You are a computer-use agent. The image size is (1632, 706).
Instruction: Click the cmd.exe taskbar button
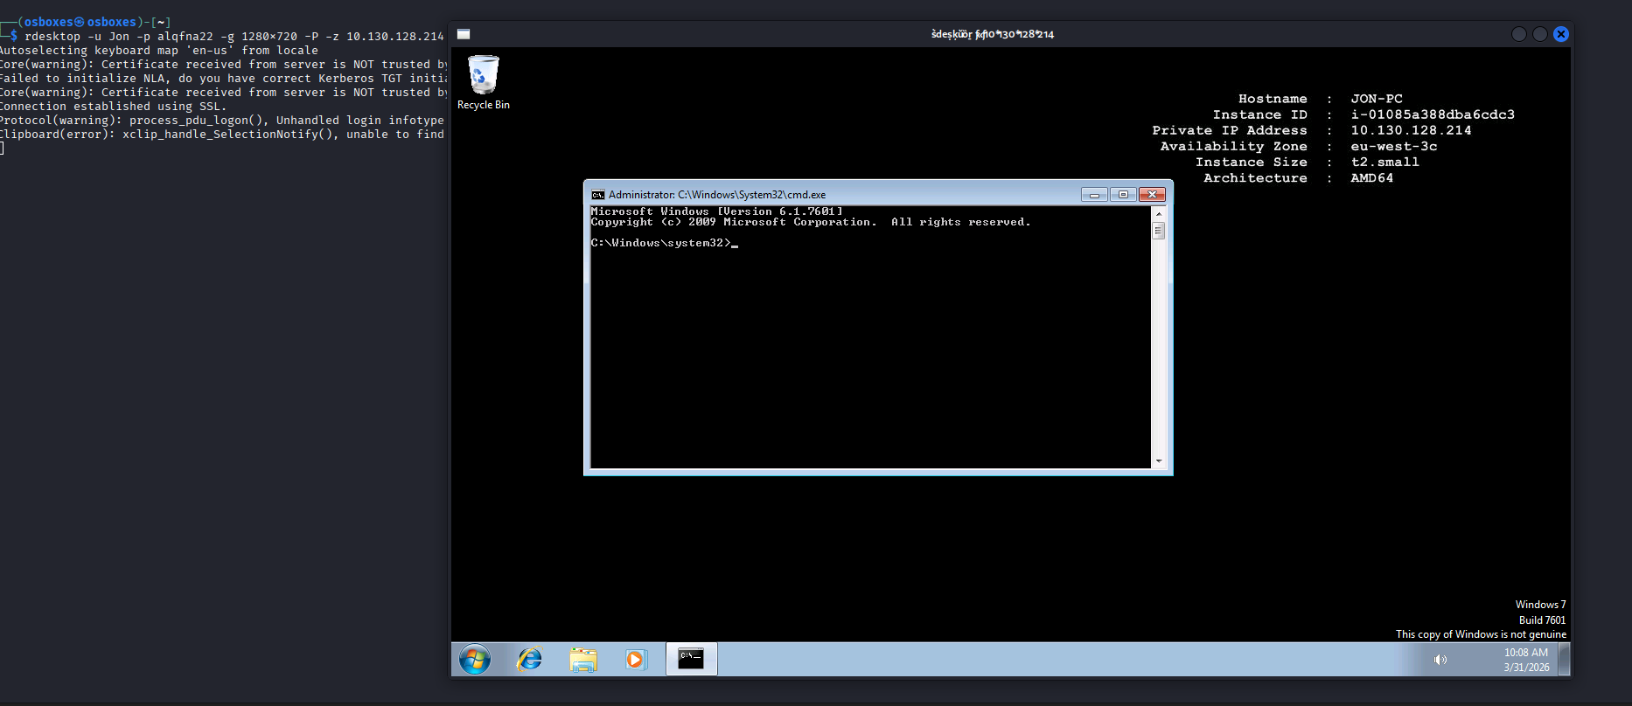[x=691, y=660]
